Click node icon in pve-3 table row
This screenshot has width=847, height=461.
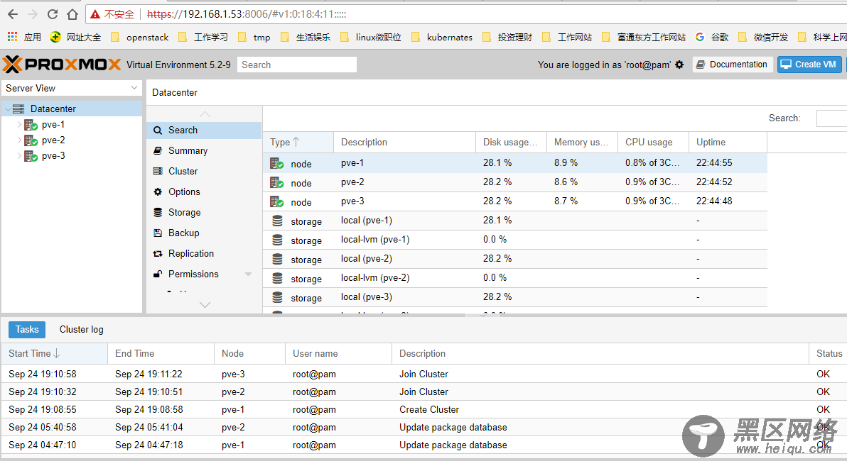point(277,202)
